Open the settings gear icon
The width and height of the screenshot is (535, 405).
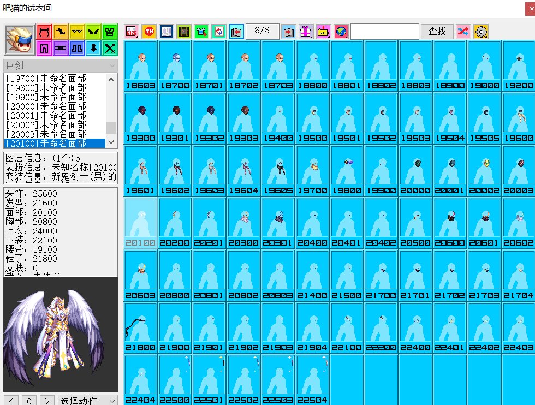point(481,32)
